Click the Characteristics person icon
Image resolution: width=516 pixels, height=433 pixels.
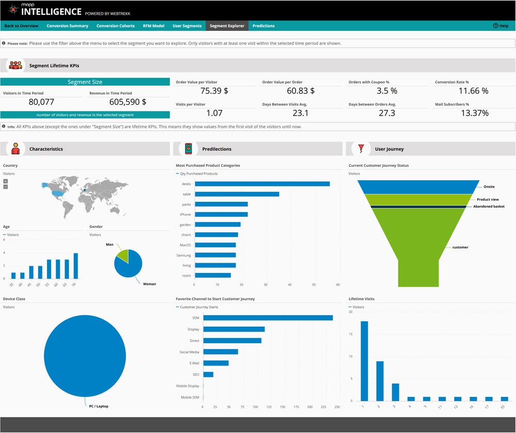click(x=15, y=149)
